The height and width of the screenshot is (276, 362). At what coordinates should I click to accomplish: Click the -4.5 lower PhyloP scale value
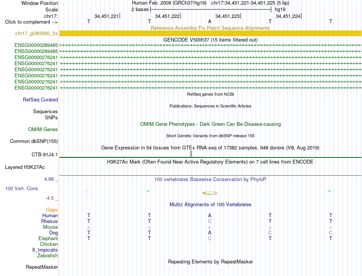point(50,198)
